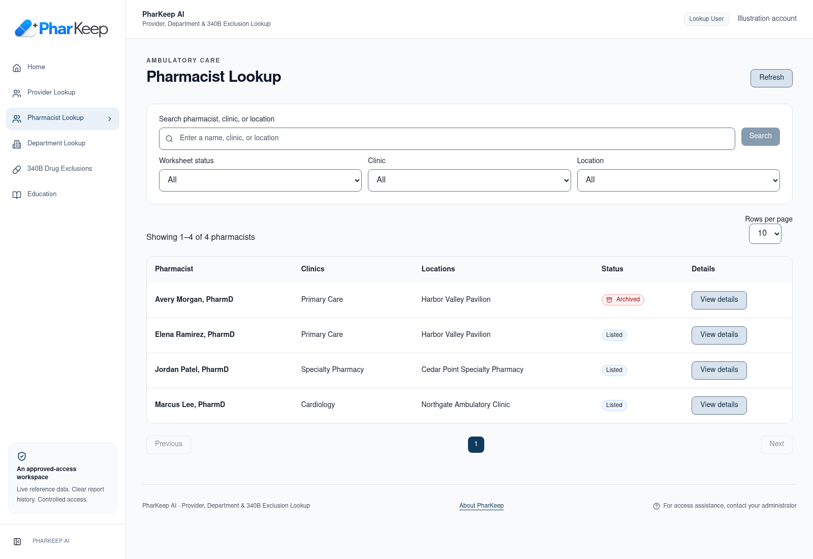Collapse sidebar using the panel icon

pos(17,542)
